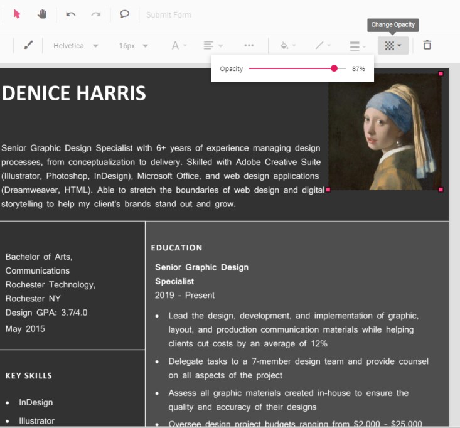Add a comment with speech bubble icon
This screenshot has height=428, width=460.
click(x=124, y=14)
